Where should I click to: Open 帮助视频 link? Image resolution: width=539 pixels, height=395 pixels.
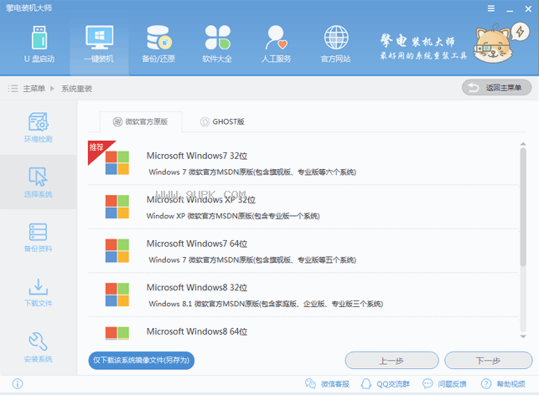coord(503,383)
